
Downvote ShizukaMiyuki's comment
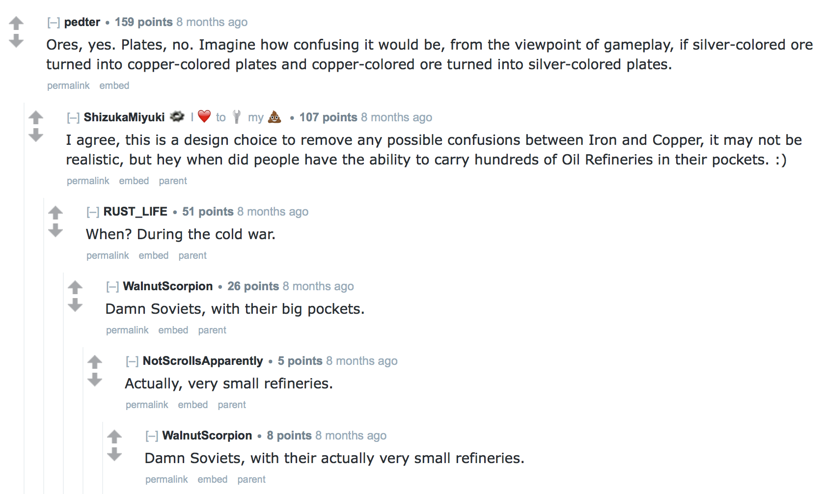(x=36, y=135)
